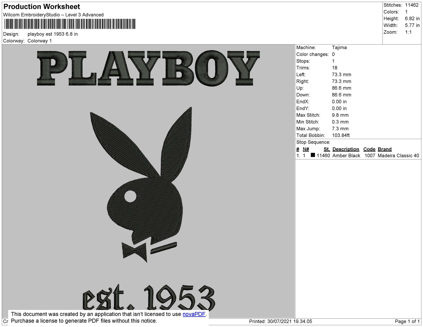This screenshot has height=327, width=423.
Task: Click the 'Page 1 of 1' footer
Action: (x=407, y=321)
